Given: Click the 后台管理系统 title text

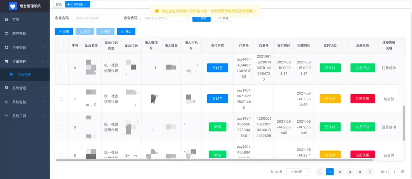Looking at the screenshot, I should point(30,6).
